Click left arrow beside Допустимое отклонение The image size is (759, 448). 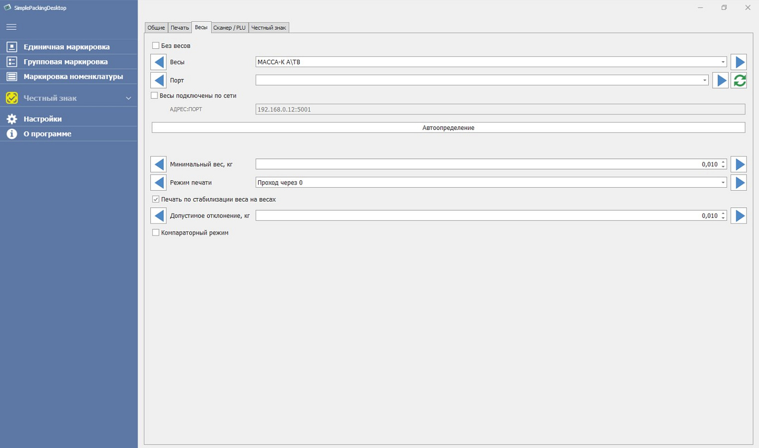159,216
